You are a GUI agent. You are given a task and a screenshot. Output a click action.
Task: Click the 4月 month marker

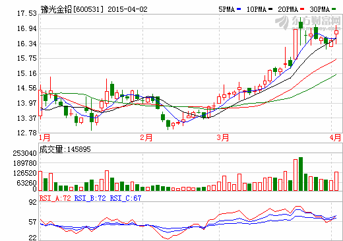click(x=335, y=138)
